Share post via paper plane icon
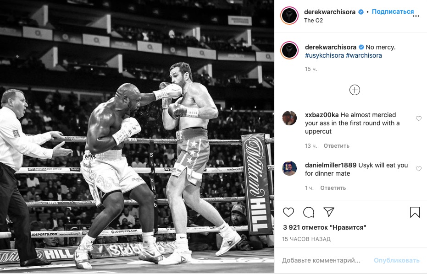Screen dimensions: 427x274 coord(329,212)
